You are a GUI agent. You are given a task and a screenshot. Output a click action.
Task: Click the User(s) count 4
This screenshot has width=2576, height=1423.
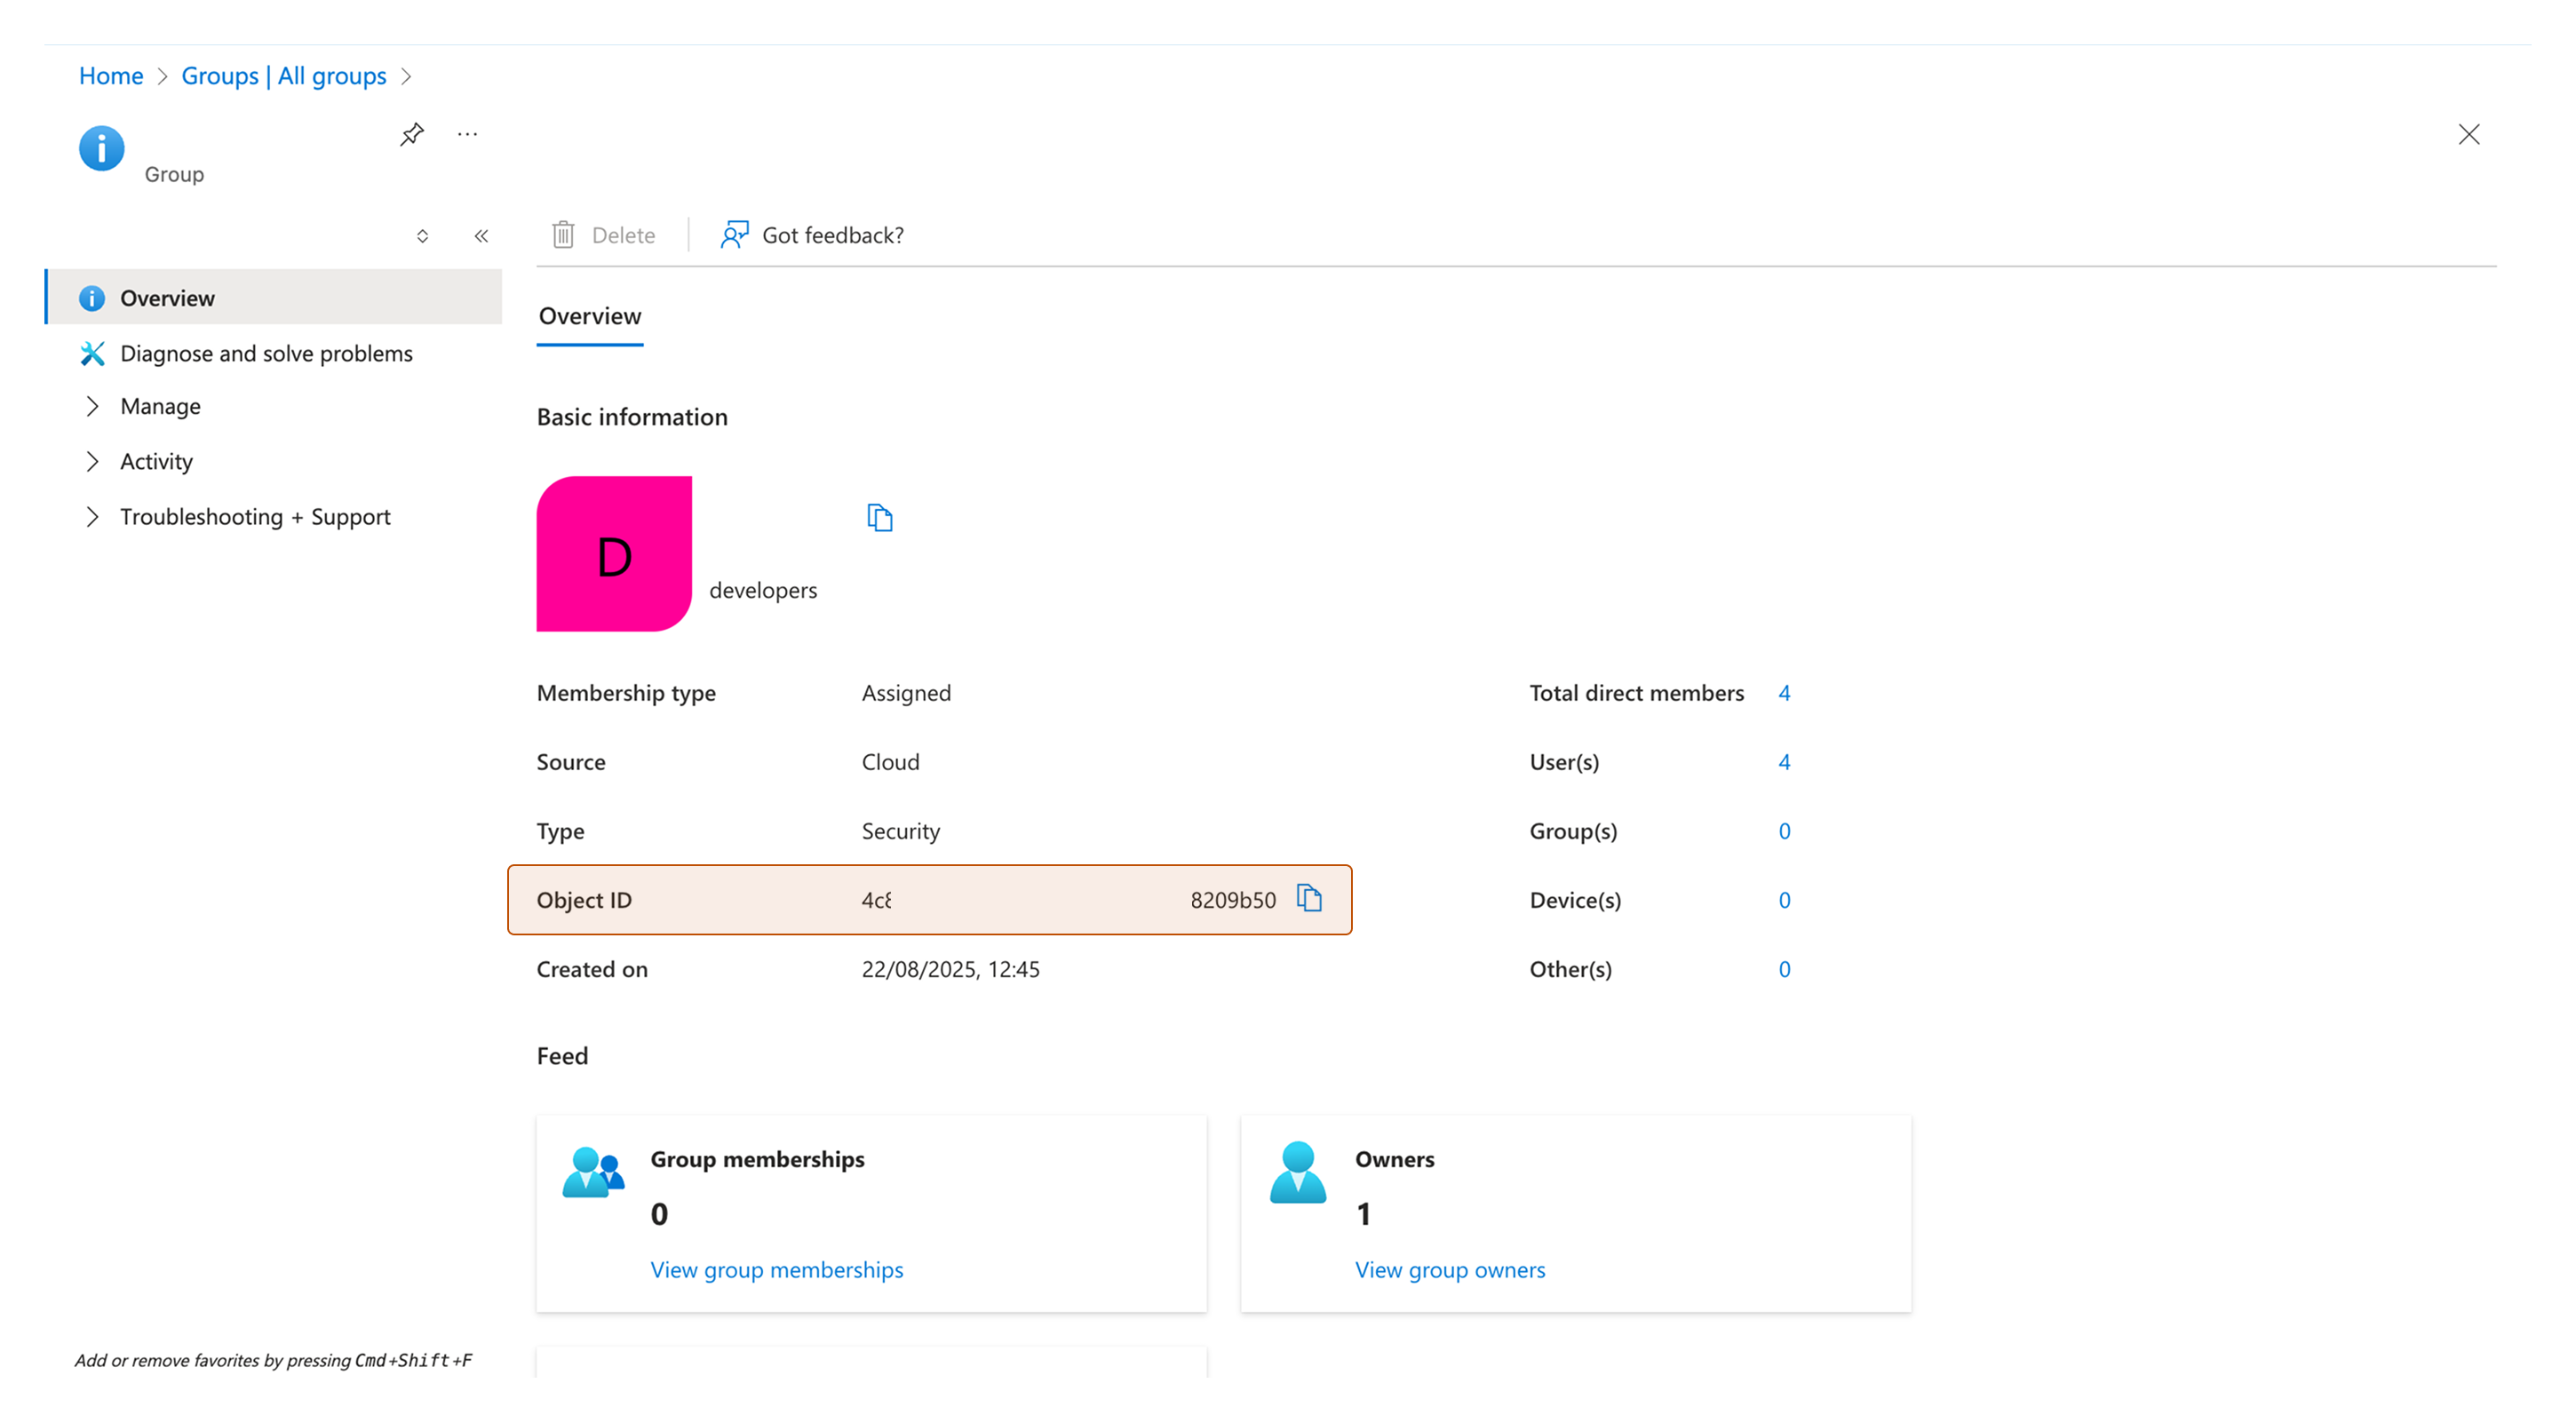[x=1784, y=761]
